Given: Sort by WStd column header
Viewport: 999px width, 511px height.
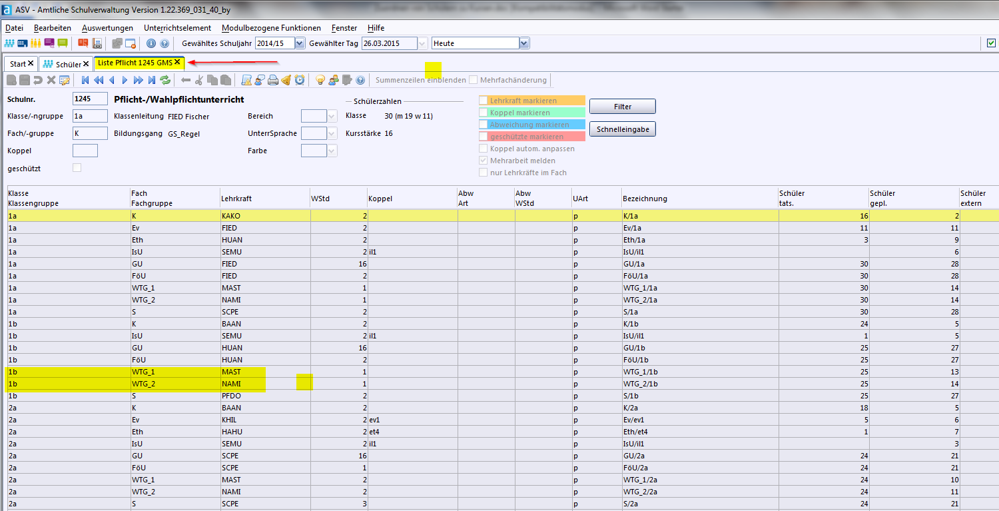Looking at the screenshot, I should pyautogui.click(x=338, y=199).
